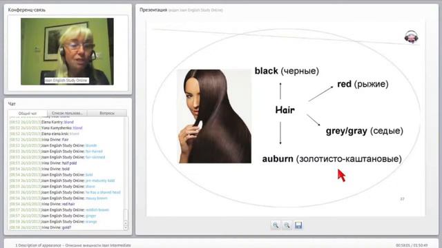This screenshot has height=248, width=442.
Task: Select Irina Divine's 'half pold' message
Action: click(x=43, y=163)
